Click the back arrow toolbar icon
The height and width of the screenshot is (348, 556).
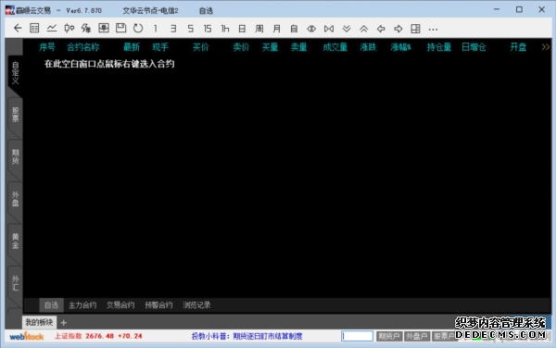(x=18, y=29)
